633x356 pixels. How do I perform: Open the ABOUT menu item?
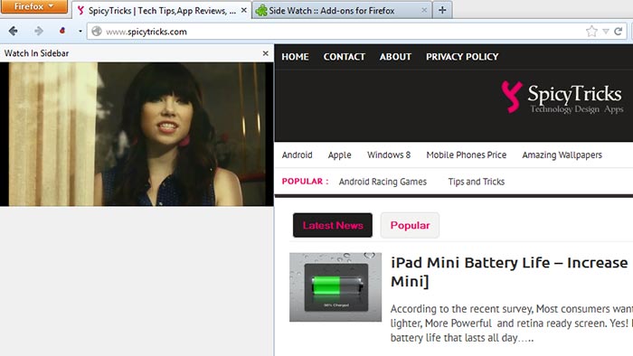395,57
